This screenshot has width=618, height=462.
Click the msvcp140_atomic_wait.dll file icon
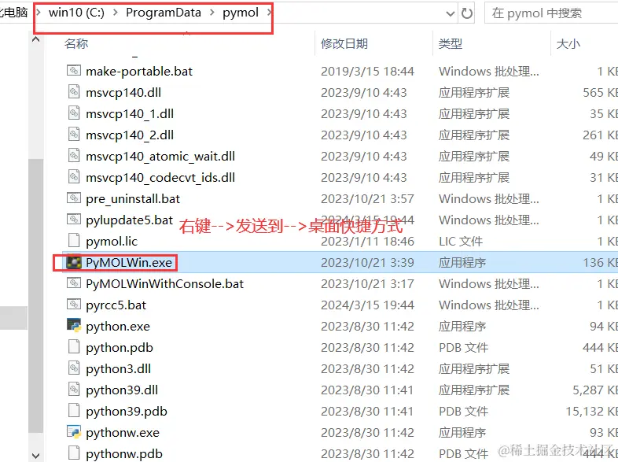pyautogui.click(x=74, y=157)
